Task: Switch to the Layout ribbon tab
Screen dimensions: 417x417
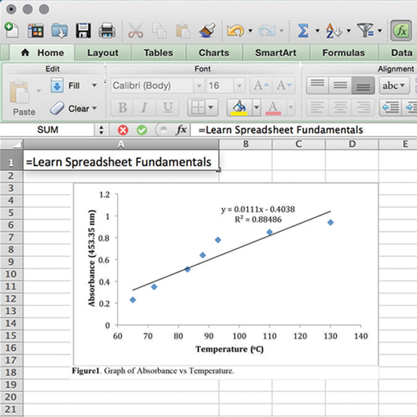Action: [x=103, y=53]
